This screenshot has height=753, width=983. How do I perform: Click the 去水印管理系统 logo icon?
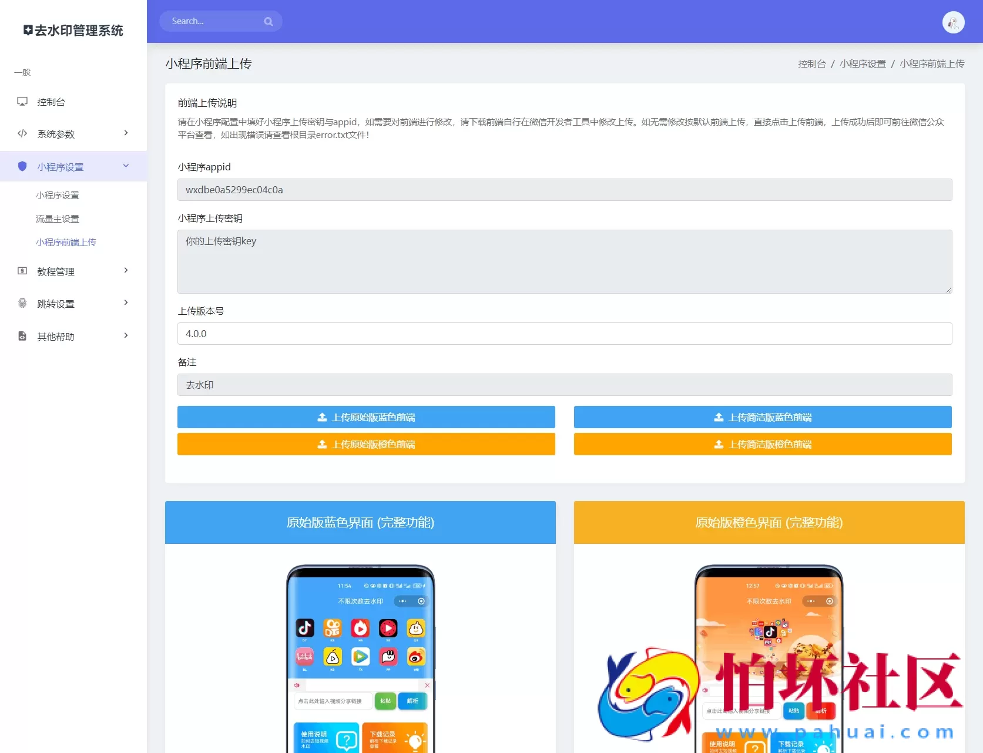[27, 30]
